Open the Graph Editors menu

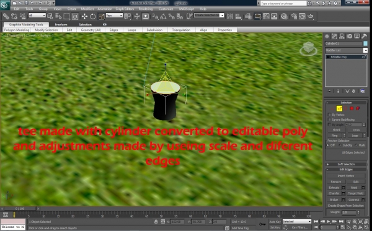point(125,9)
